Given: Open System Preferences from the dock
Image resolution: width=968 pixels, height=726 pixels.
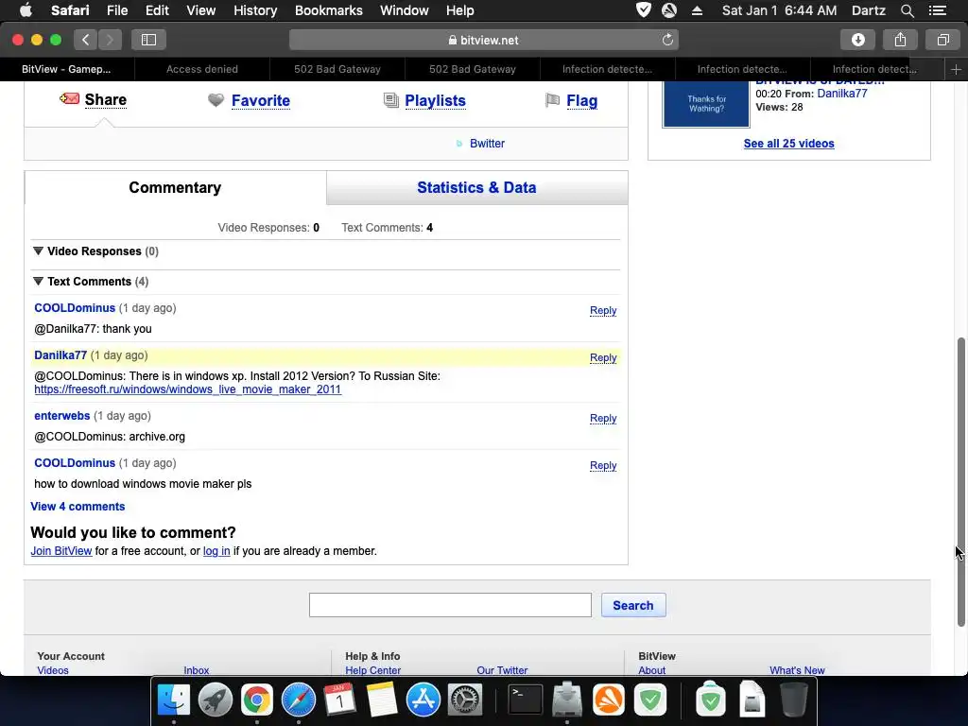Looking at the screenshot, I should [464, 700].
